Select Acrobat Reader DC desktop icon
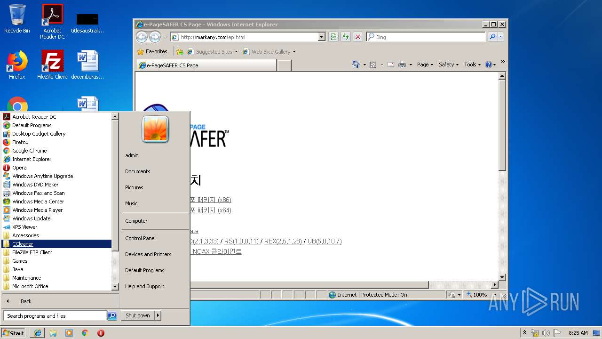602x339 pixels. (52, 22)
